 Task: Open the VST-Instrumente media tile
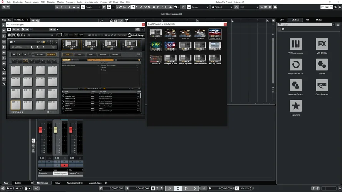[295, 44]
